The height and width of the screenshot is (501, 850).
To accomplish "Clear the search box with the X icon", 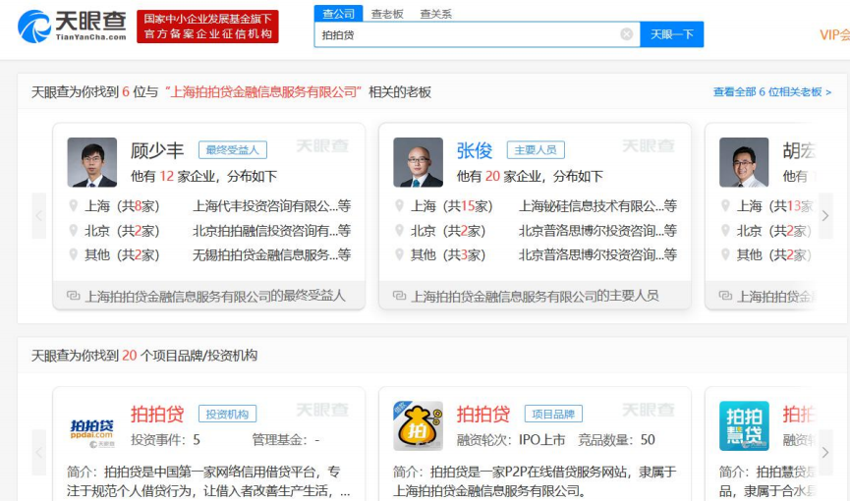I will point(626,34).
